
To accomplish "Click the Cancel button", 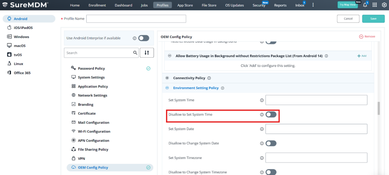I will pos(348,19).
